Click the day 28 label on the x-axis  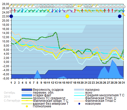[112, 83]
